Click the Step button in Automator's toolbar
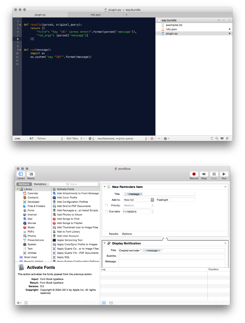Image resolution: width=245 pixels, height=323 pixels. 204,174
